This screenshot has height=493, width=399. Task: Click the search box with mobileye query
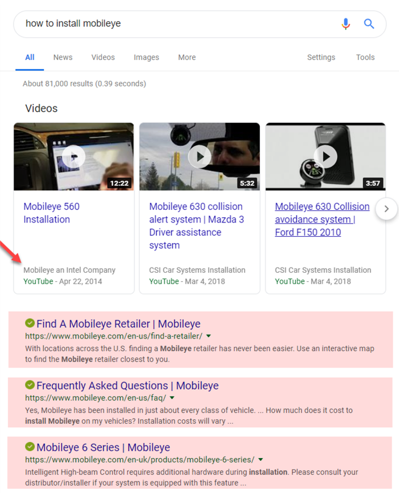pyautogui.click(x=172, y=23)
